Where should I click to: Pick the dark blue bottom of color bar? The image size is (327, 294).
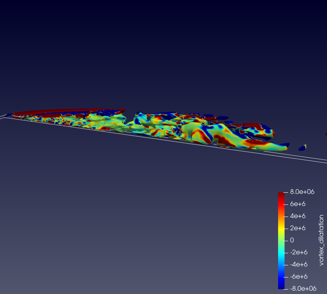(281, 286)
